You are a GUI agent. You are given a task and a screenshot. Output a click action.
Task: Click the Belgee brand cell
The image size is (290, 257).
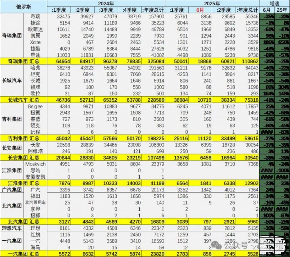click(35, 106)
